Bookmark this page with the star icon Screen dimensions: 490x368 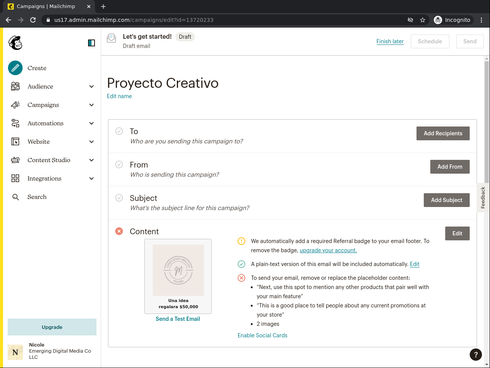click(x=423, y=20)
